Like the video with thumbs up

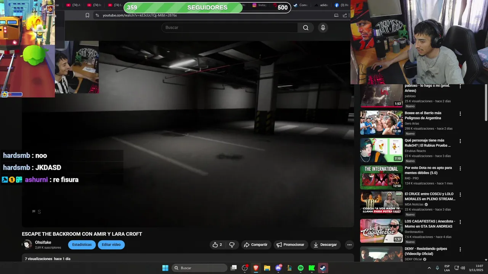pos(217,245)
